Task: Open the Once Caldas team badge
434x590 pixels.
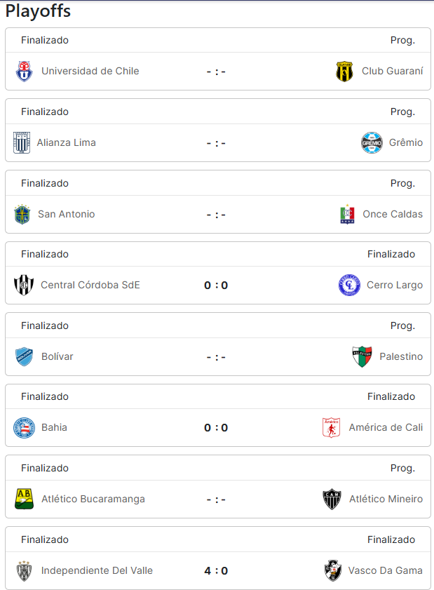Action: coord(347,214)
